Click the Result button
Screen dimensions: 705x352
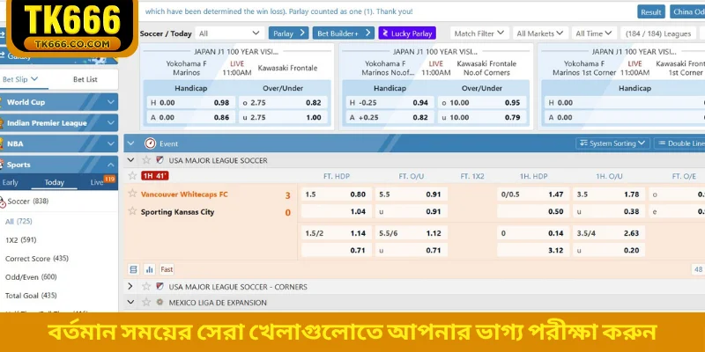[x=651, y=11]
